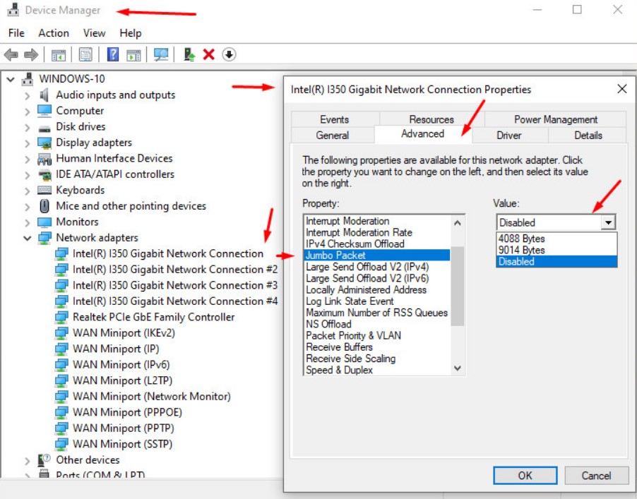637x499 pixels.
Task: Click the Disk drives icon
Action: [44, 128]
